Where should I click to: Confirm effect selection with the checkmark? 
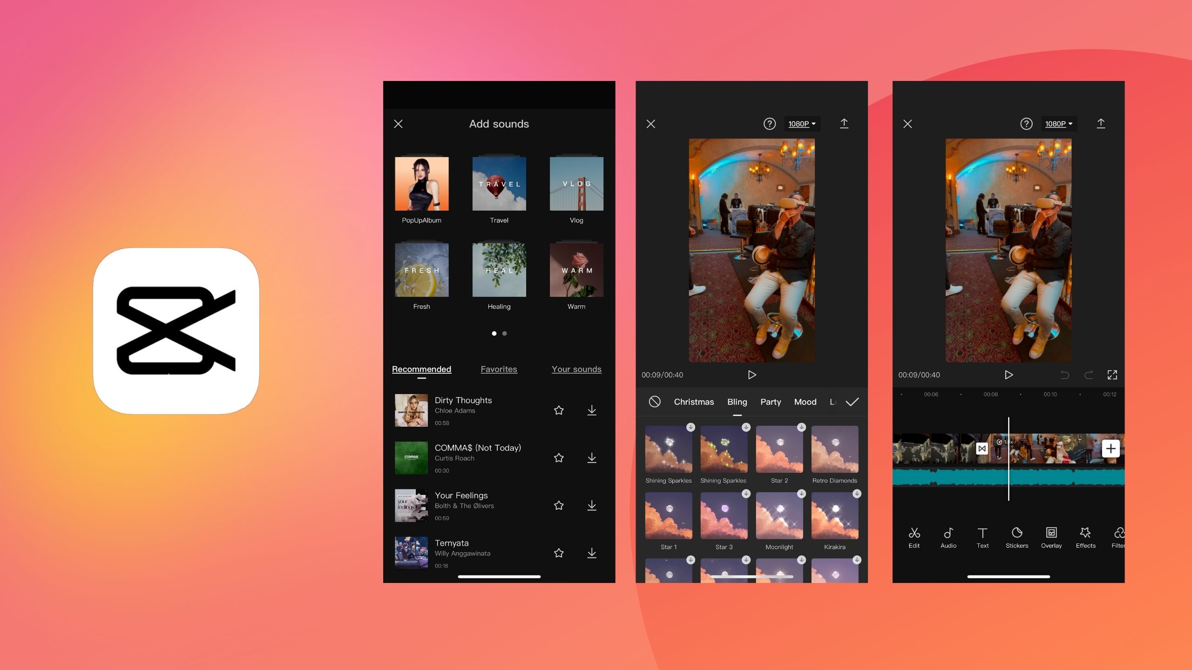point(853,402)
